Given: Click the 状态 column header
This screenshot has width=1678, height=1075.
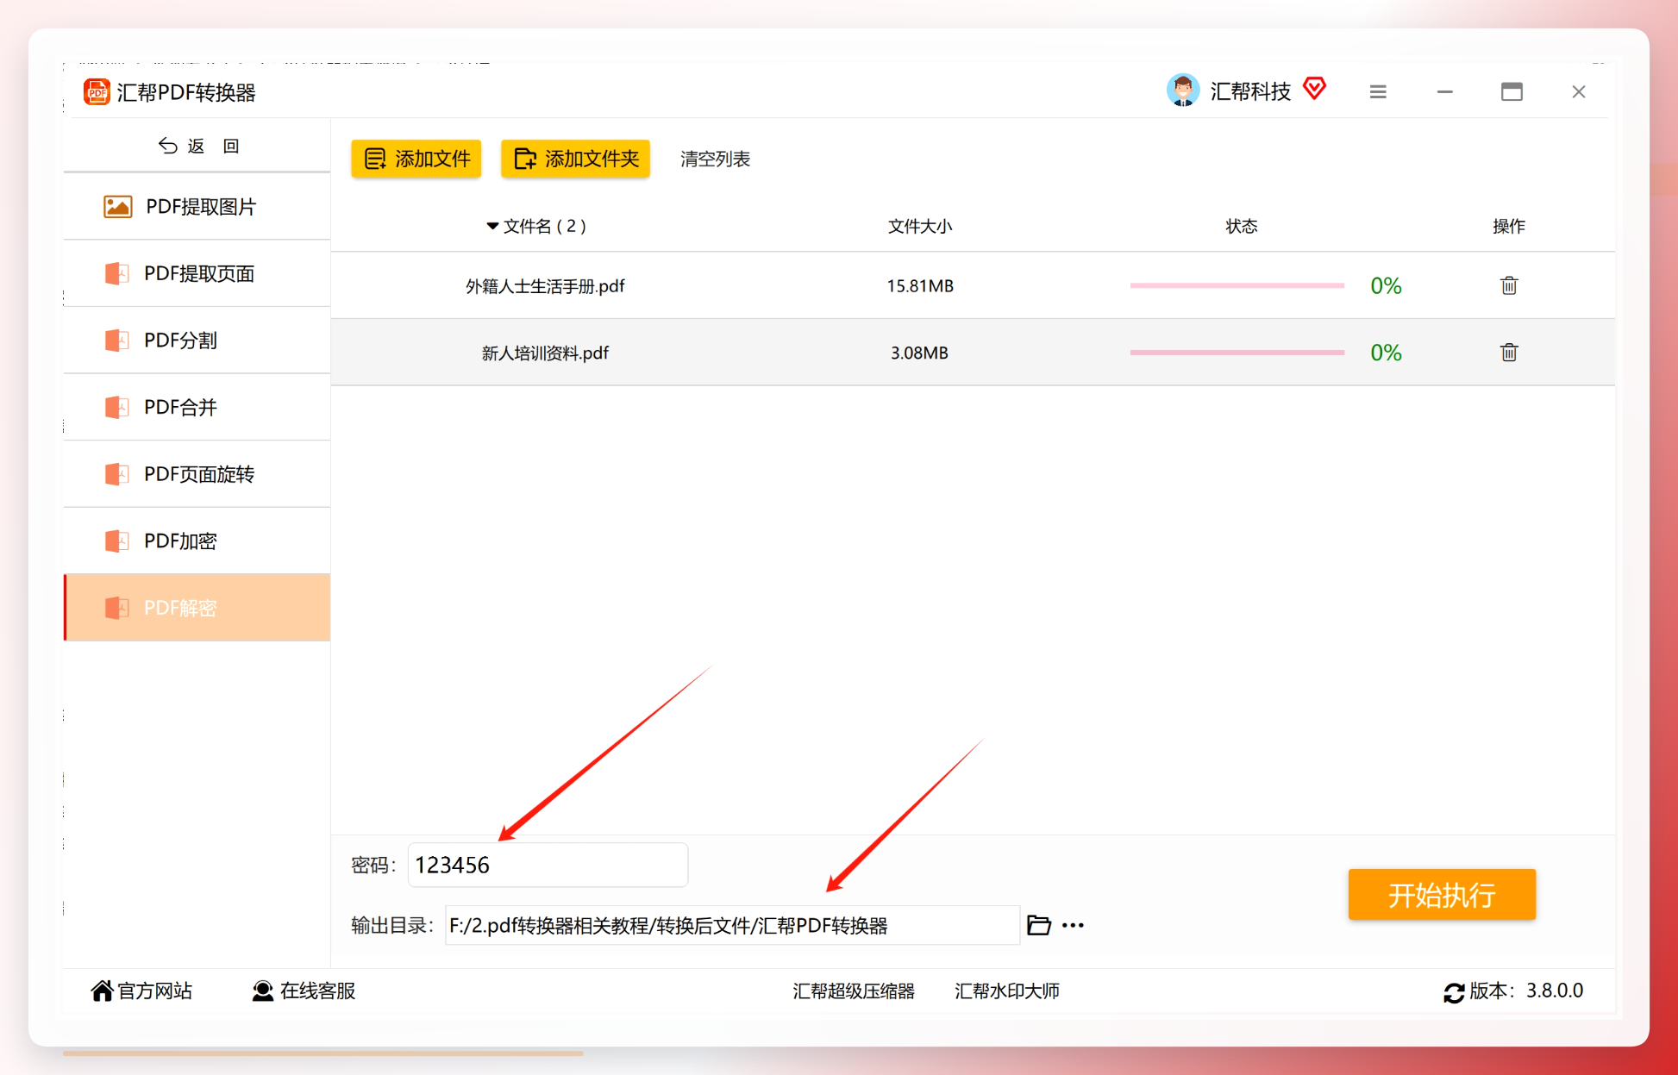Looking at the screenshot, I should tap(1242, 227).
